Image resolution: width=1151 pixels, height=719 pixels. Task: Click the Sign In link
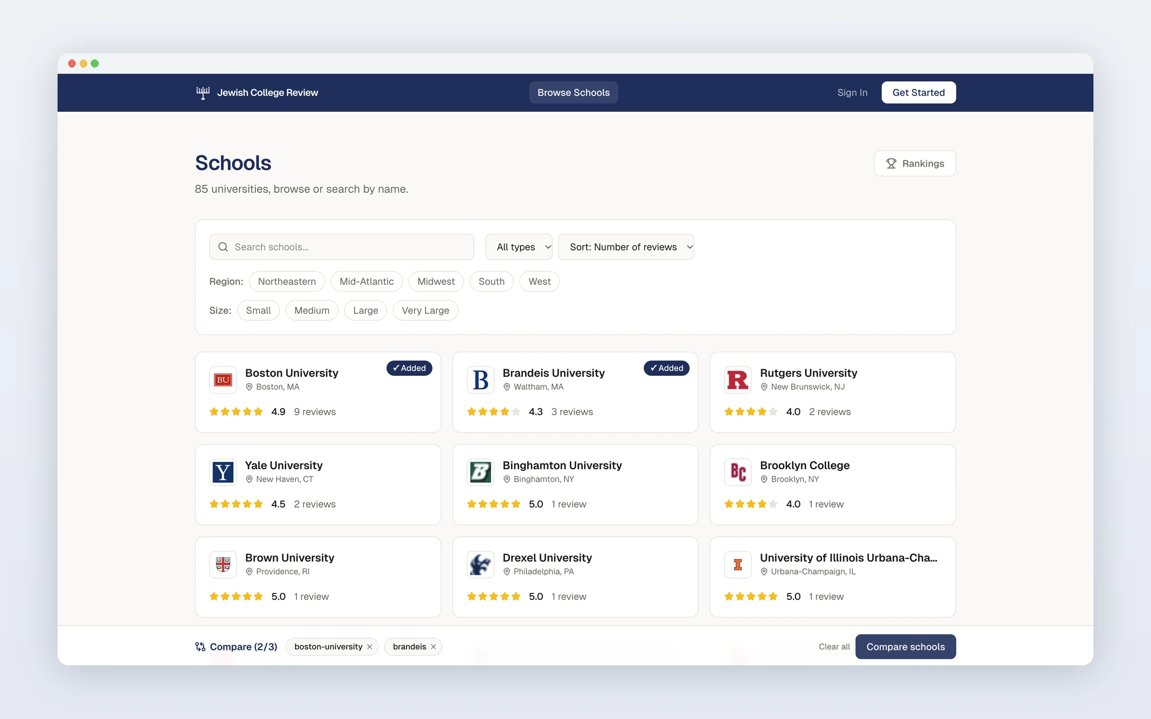point(852,93)
